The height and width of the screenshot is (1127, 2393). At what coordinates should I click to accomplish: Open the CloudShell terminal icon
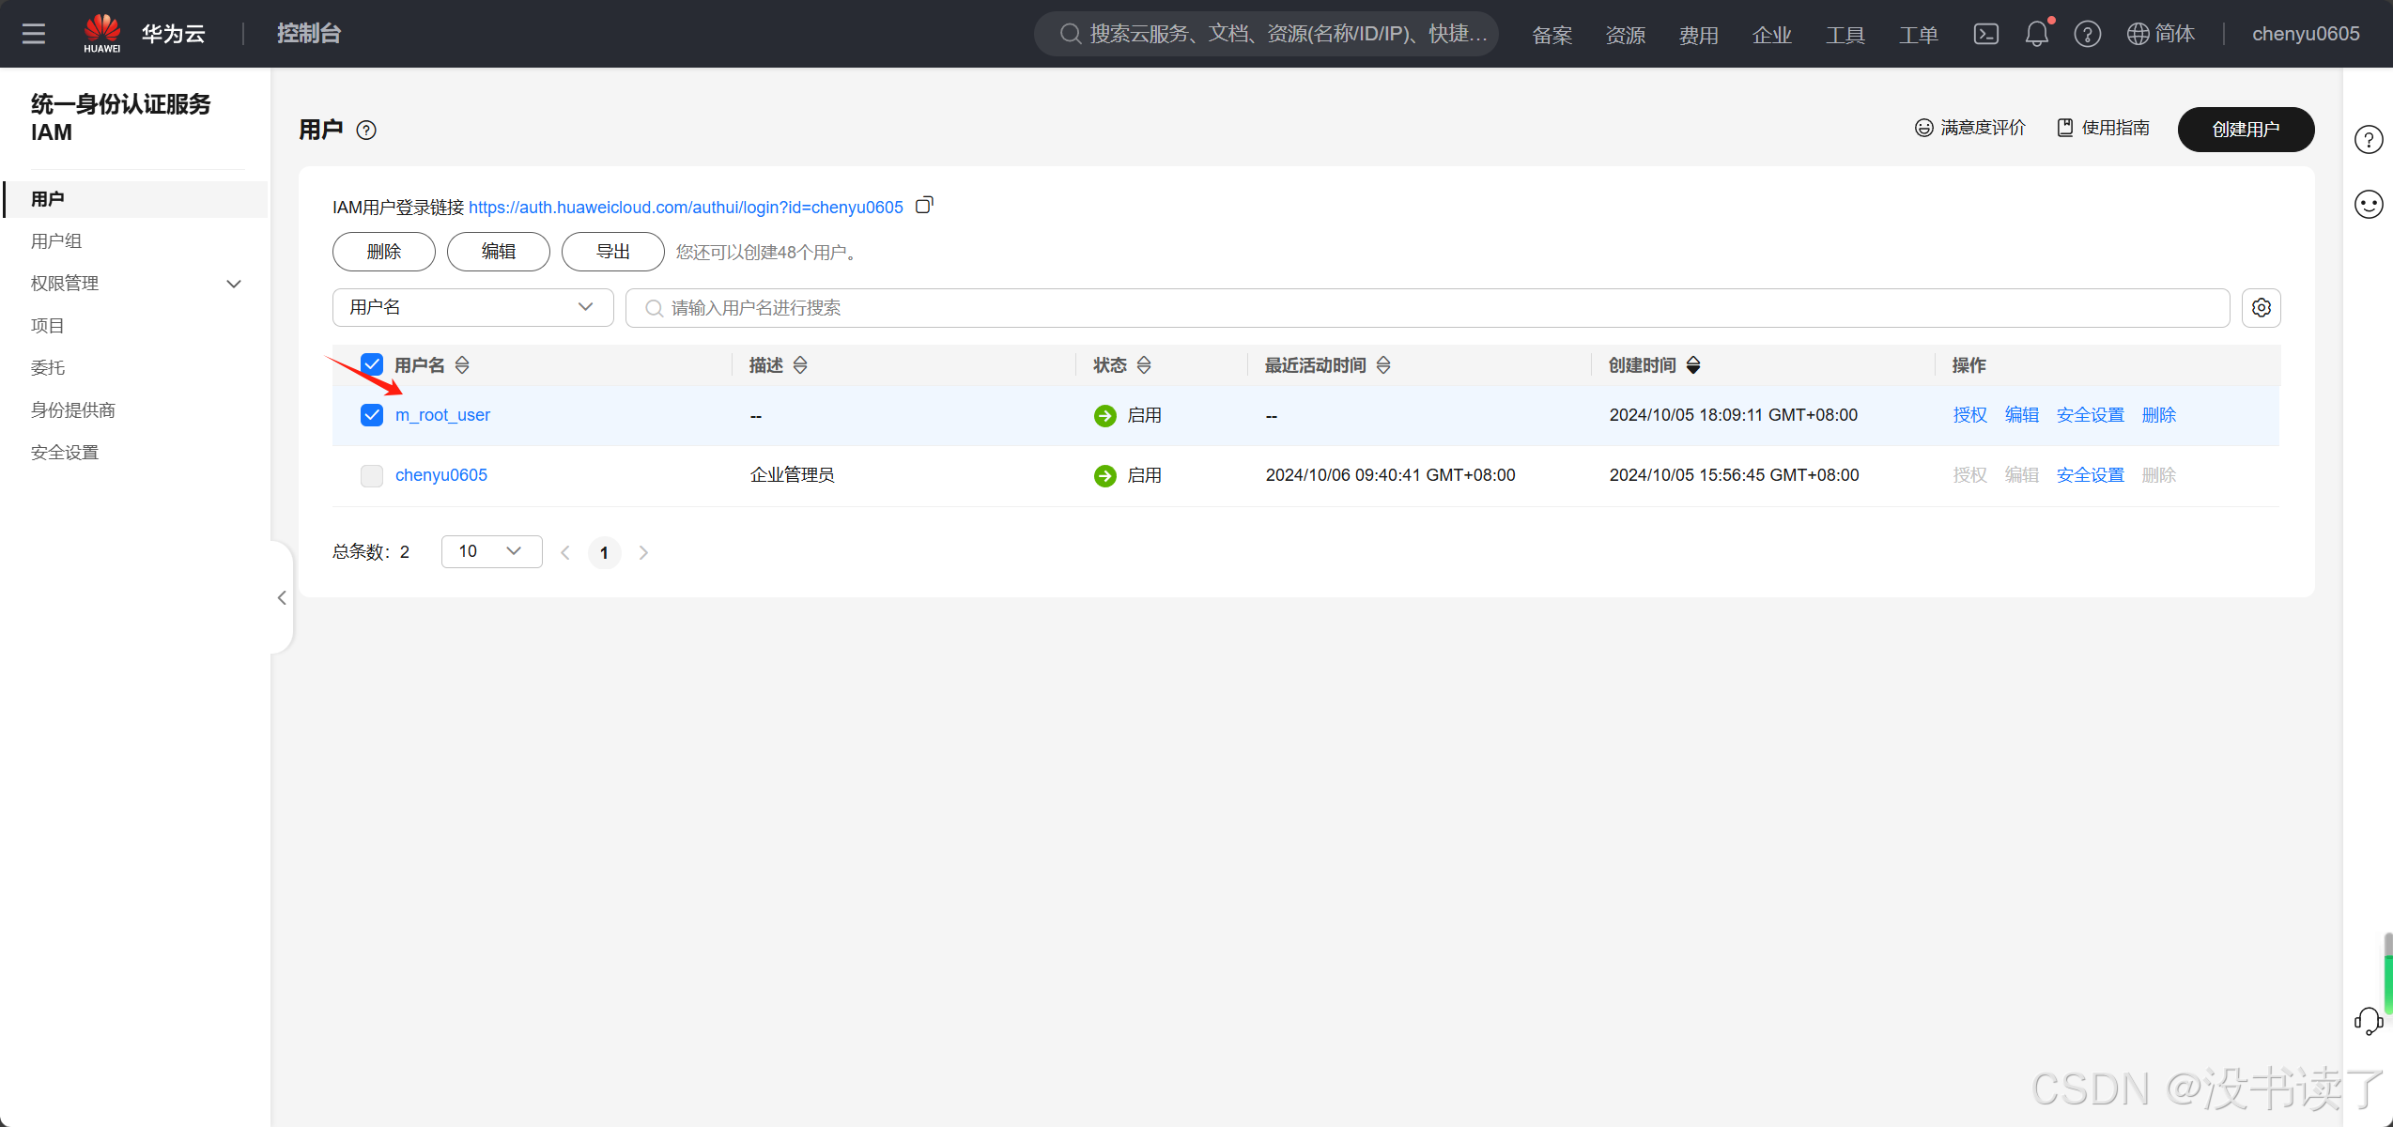pos(1985,34)
